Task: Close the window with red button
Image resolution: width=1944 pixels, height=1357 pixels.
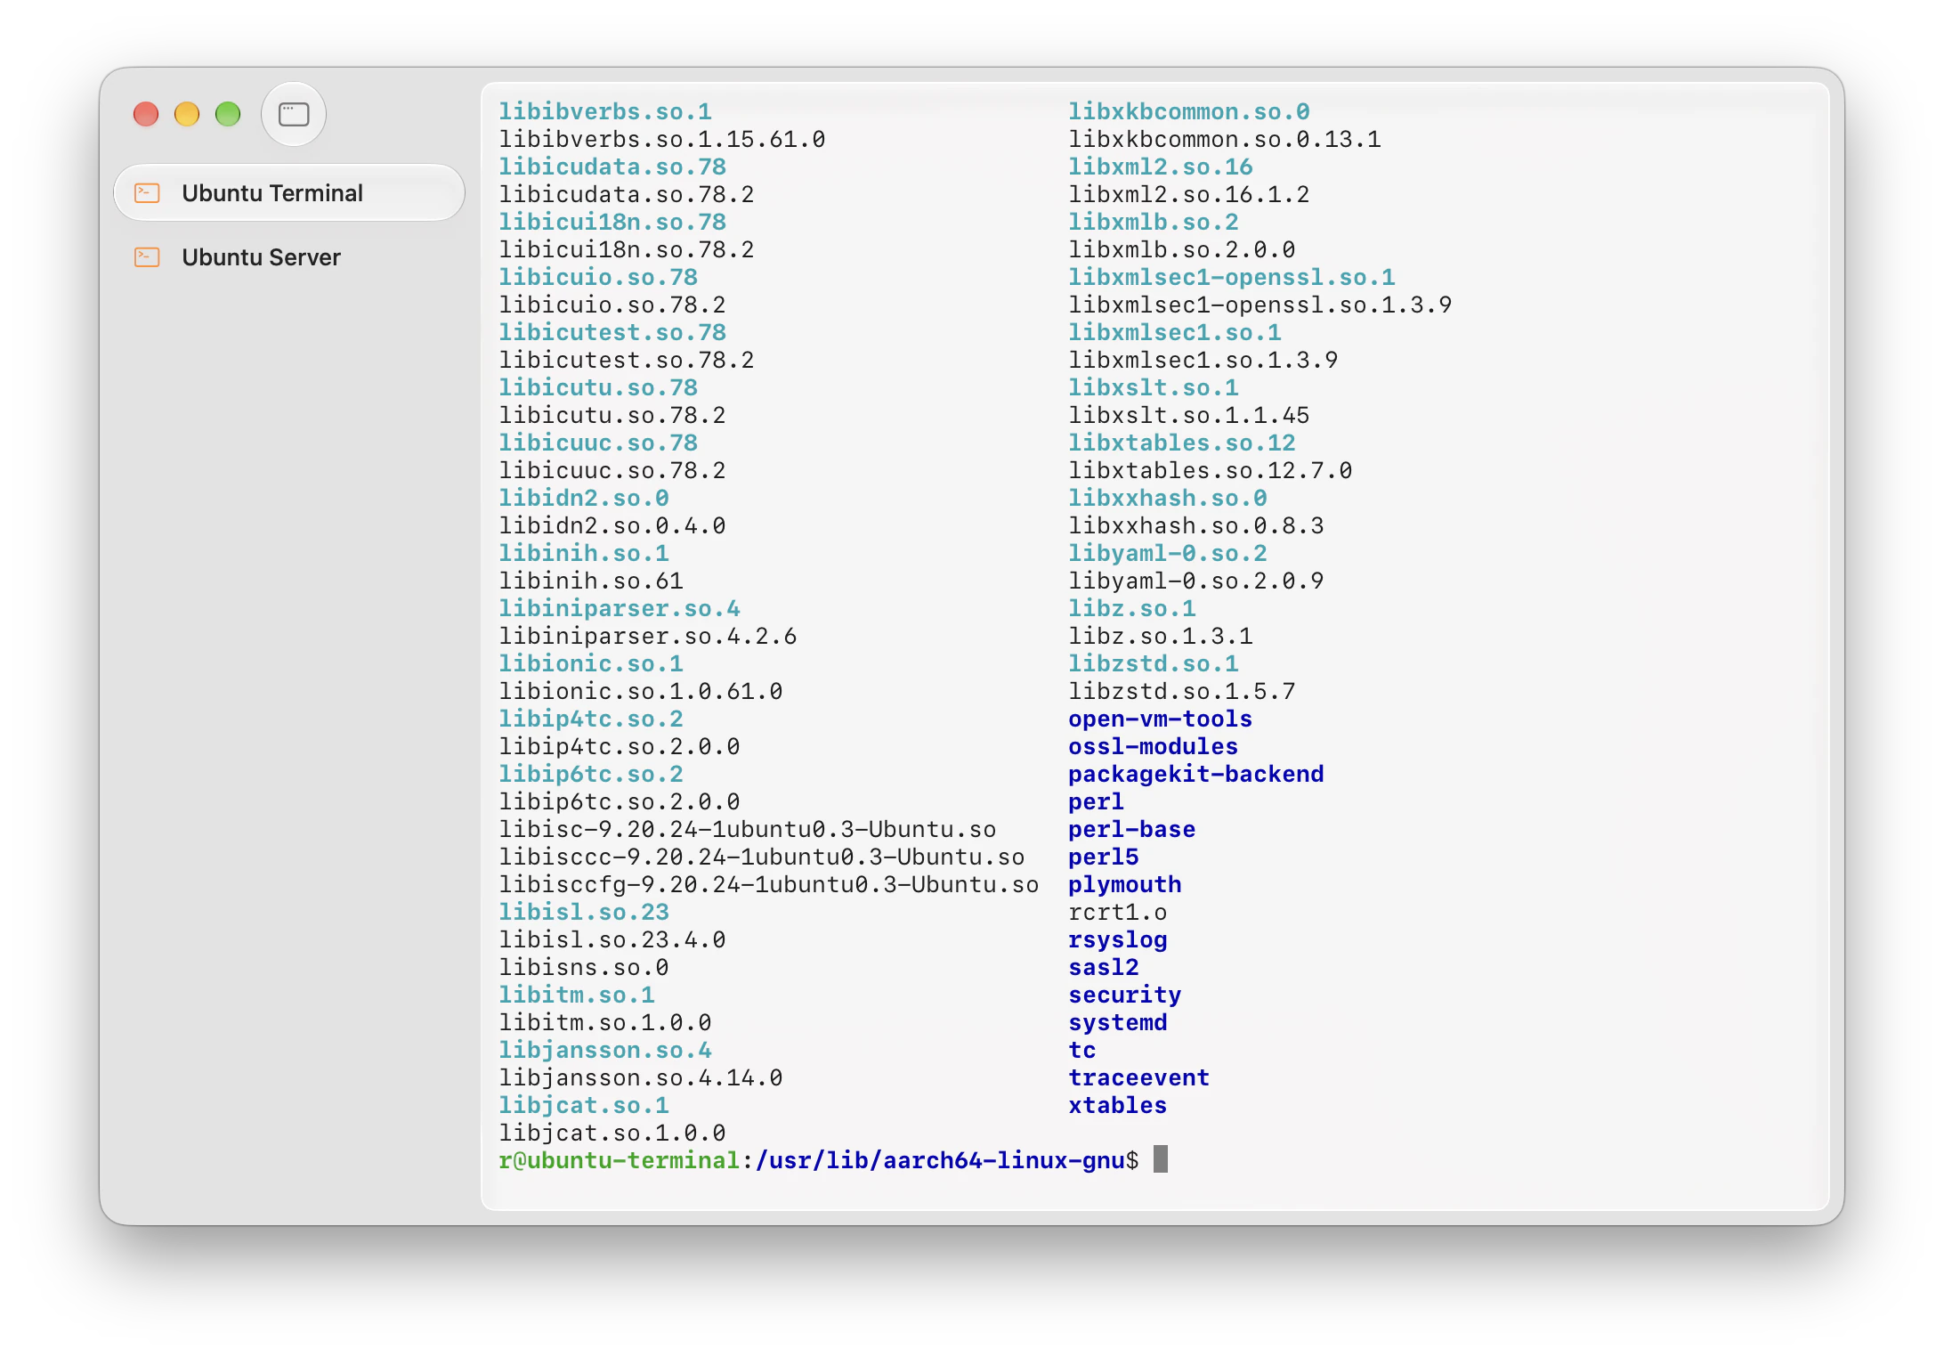Action: click(146, 114)
